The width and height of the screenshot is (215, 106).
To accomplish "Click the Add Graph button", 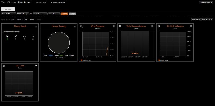I will click(196, 19).
